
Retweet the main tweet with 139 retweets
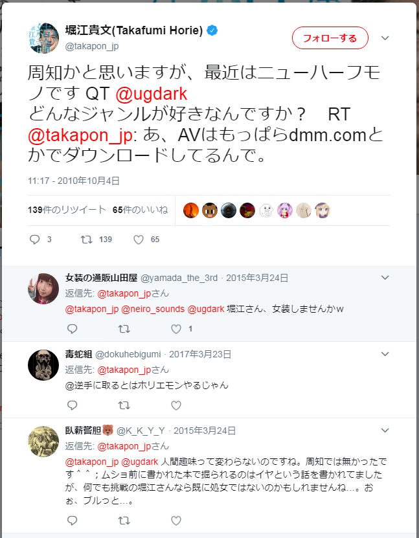87,240
